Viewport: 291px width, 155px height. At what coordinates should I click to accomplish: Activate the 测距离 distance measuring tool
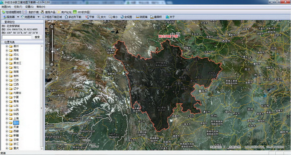point(141,17)
